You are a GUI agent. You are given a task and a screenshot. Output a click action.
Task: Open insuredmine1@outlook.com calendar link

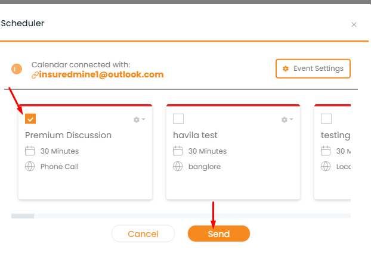pyautogui.click(x=101, y=74)
